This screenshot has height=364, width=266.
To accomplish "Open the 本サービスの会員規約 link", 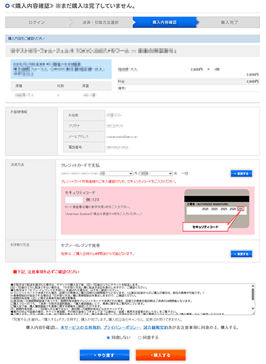I will (x=80, y=327).
